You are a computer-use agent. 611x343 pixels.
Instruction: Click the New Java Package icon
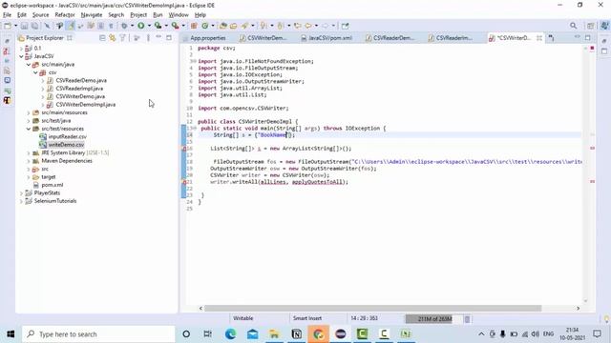(194, 26)
